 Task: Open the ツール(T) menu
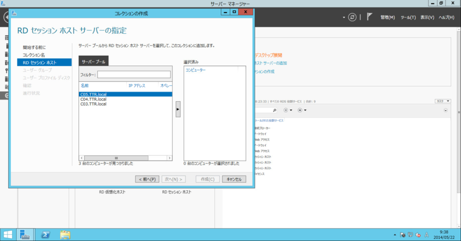tap(408, 18)
